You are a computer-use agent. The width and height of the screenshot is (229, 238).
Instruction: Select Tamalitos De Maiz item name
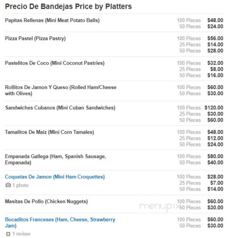(x=49, y=132)
